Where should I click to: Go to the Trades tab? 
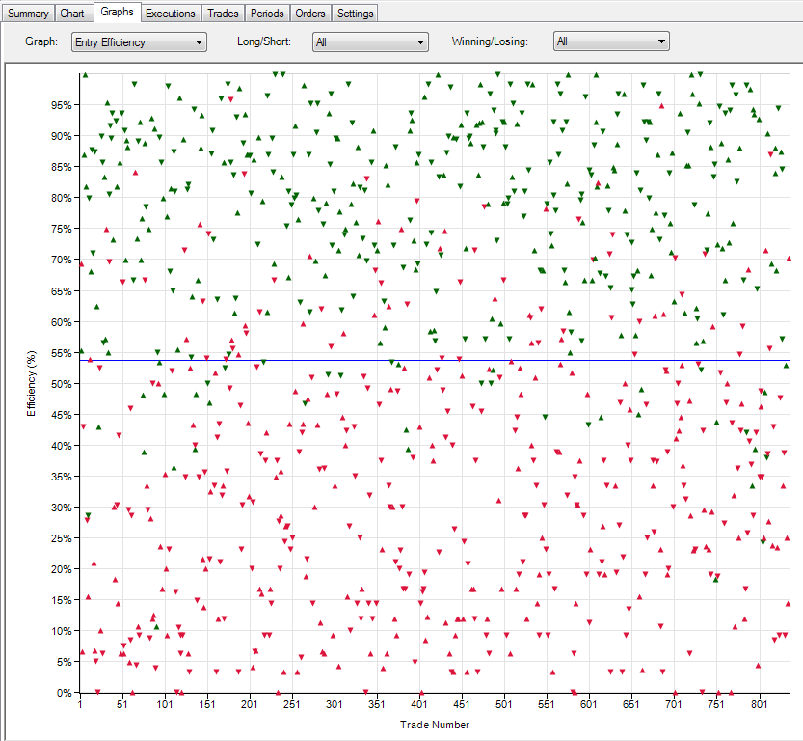coord(223,14)
